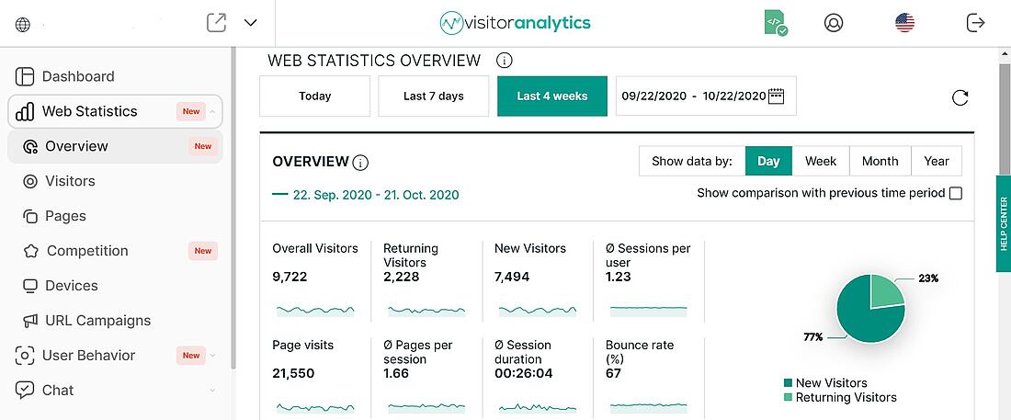Open Devices in sidebar
Screen dimensions: 1011x420
[x=72, y=285]
